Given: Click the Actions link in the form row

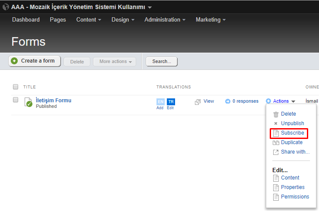Looking at the screenshot, I should point(281,101).
